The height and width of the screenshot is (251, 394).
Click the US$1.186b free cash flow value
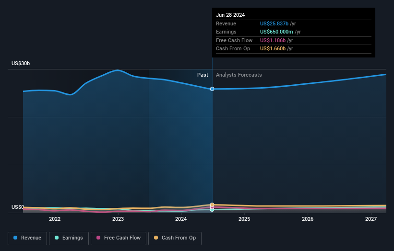pos(273,40)
